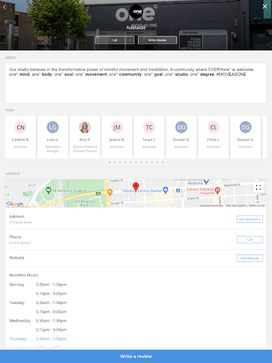Click Write a review bottom bar

(x=136, y=356)
